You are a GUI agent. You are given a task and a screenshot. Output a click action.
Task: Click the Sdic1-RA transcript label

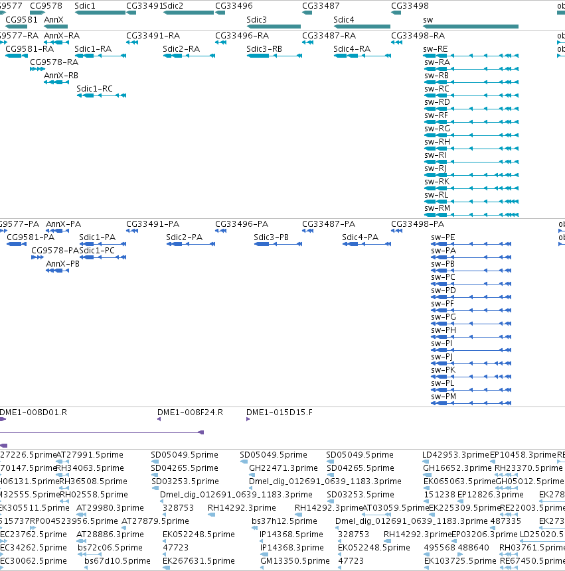(x=93, y=49)
